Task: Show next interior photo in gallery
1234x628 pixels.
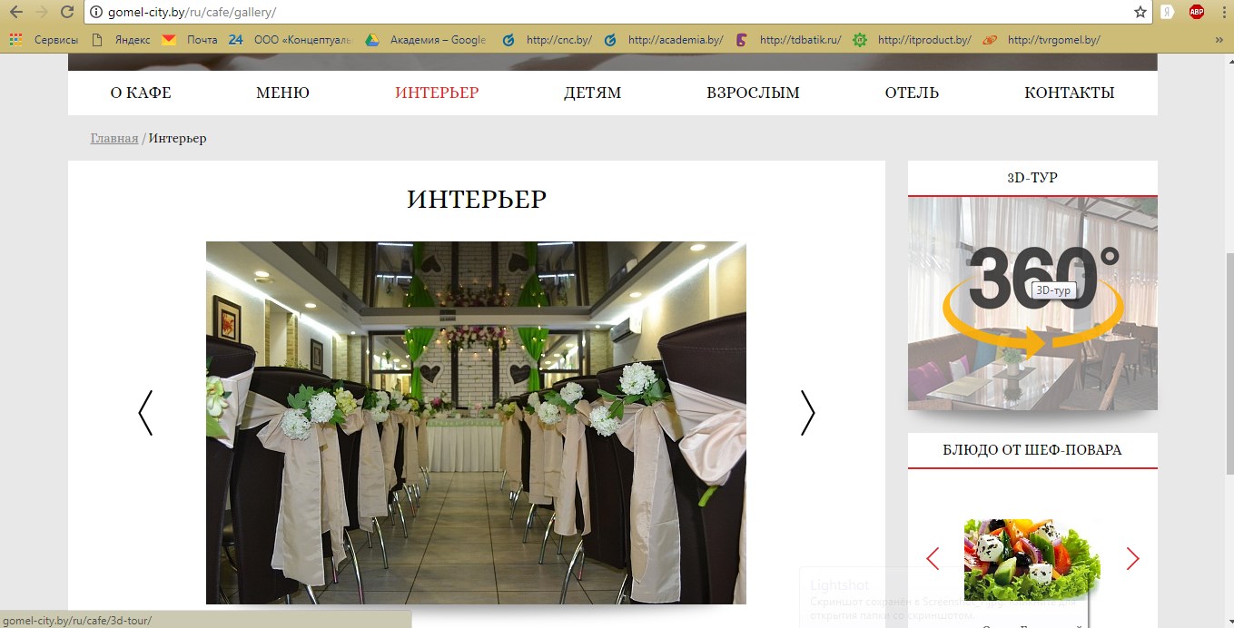Action: tap(807, 413)
